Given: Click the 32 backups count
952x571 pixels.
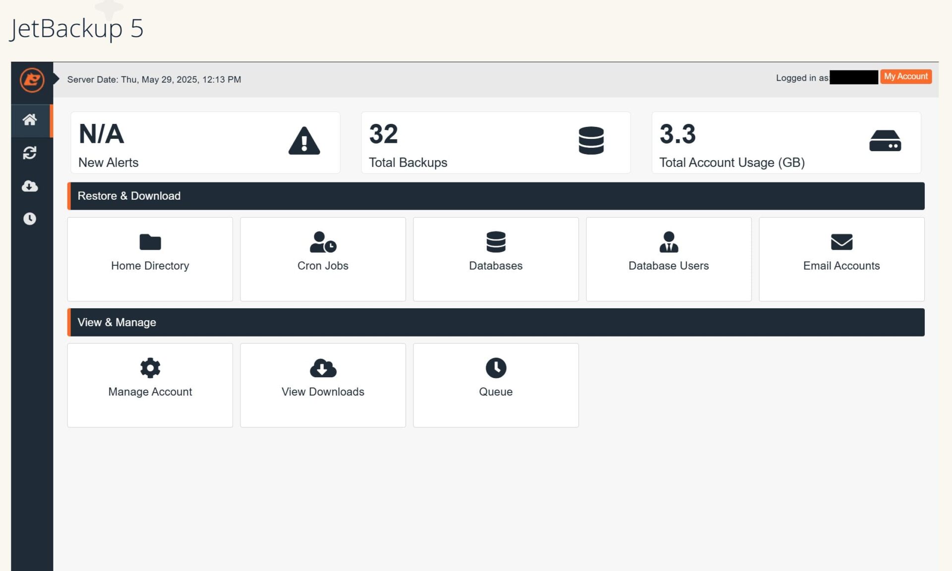Looking at the screenshot, I should (383, 134).
